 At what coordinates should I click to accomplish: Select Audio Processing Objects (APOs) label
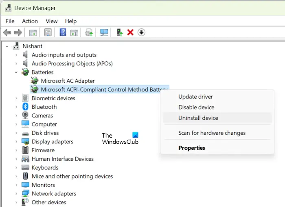[72, 63]
